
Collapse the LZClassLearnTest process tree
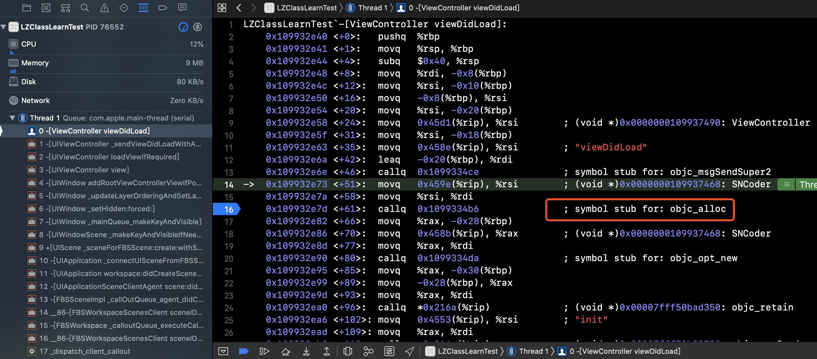4,27
